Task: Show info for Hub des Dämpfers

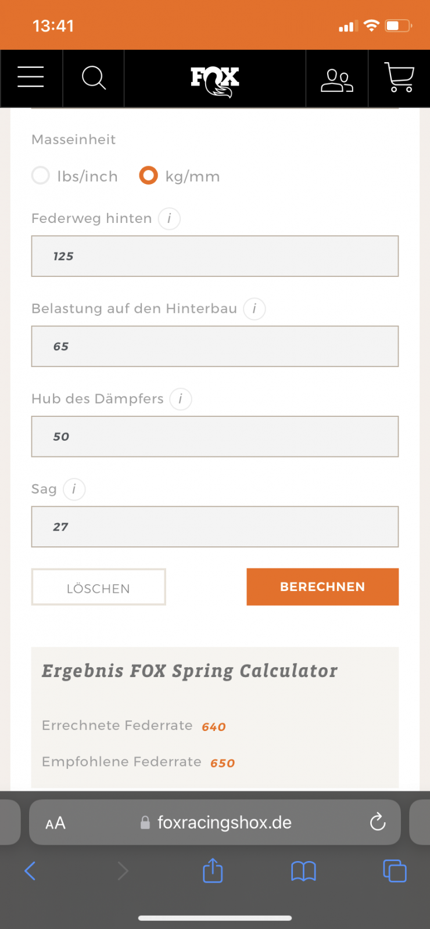Action: pos(181,399)
